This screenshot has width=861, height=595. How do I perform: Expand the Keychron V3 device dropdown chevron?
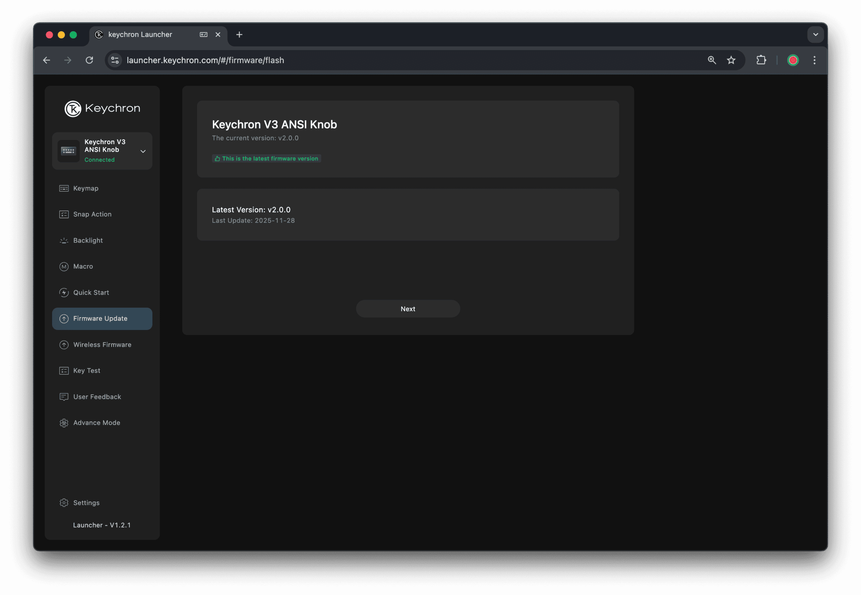[x=143, y=151]
